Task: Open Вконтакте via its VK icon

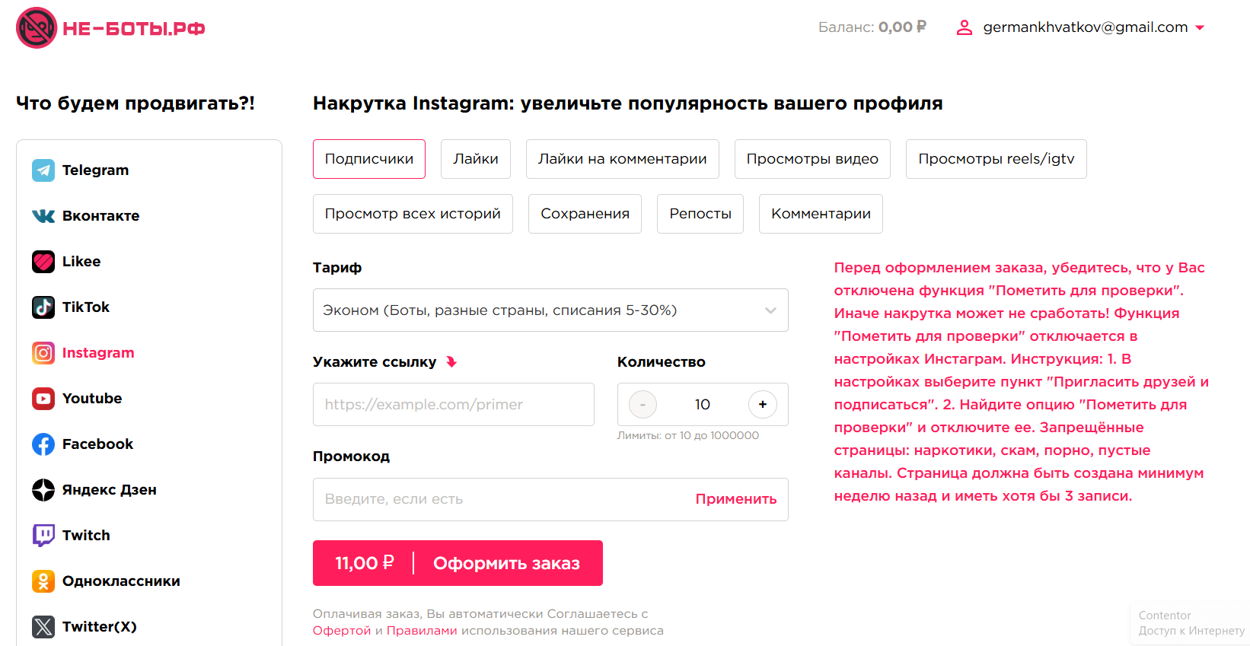Action: coord(43,216)
